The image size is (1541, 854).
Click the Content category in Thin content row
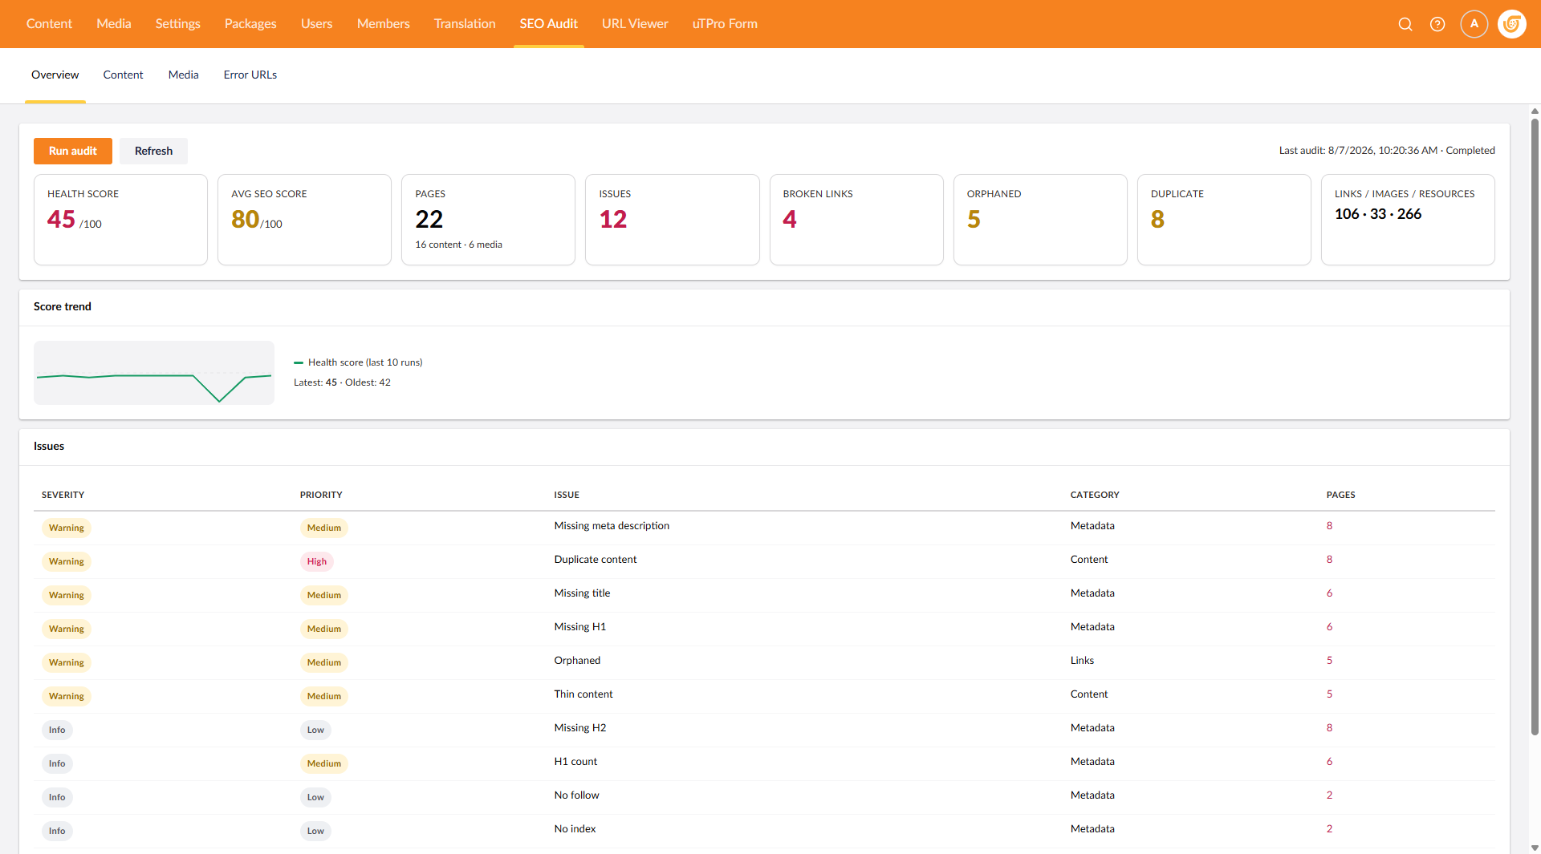coord(1089,694)
